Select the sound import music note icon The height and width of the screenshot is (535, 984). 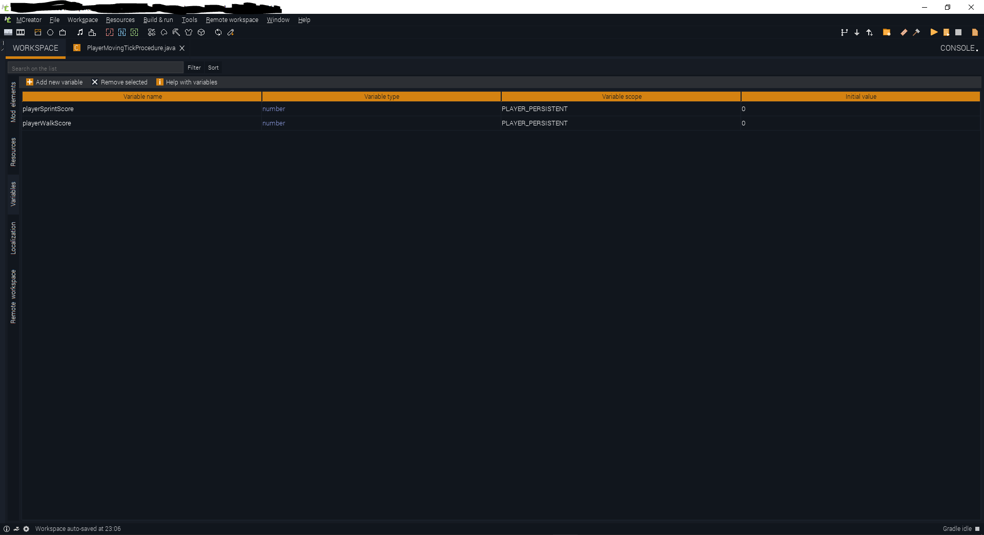coord(80,32)
